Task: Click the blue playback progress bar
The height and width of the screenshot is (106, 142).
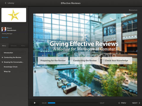Action: pyautogui.click(x=51, y=103)
